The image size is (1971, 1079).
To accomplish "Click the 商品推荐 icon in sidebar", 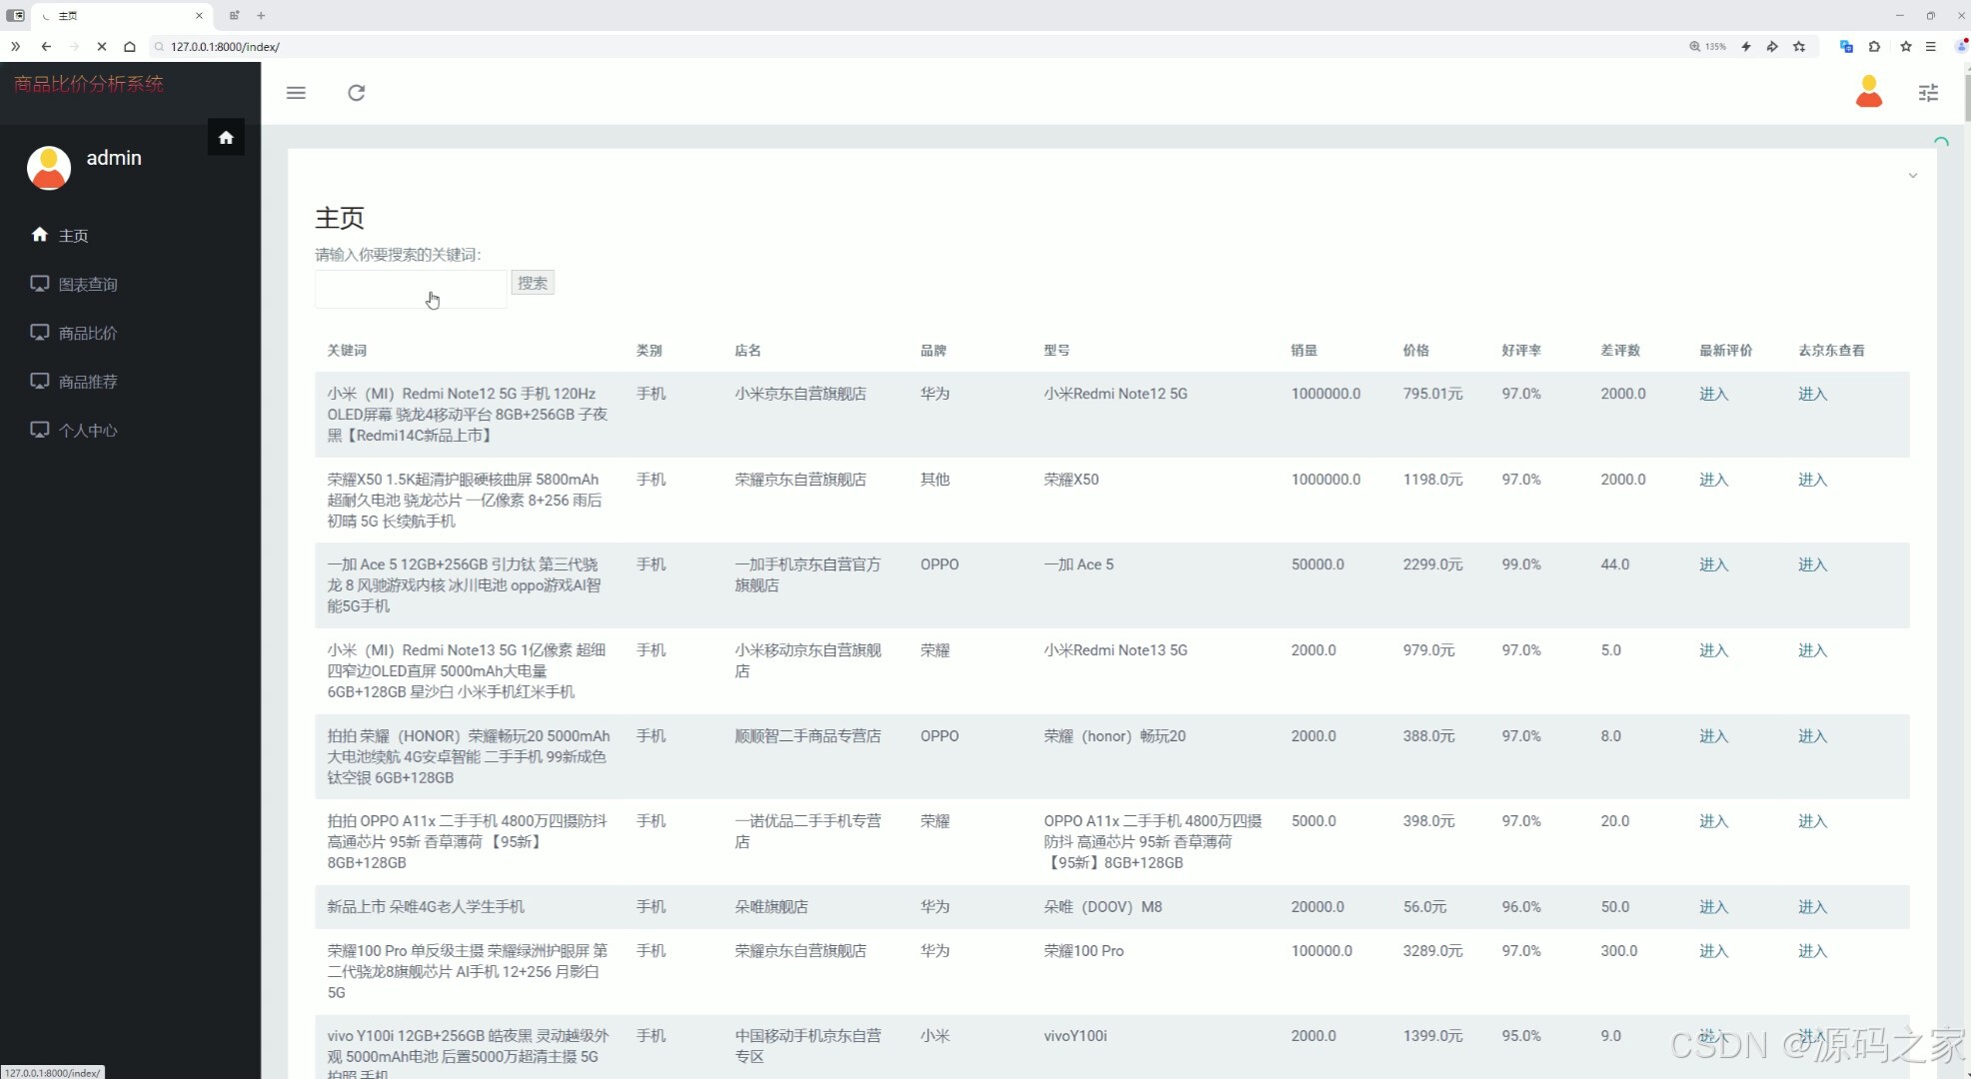I will (40, 381).
